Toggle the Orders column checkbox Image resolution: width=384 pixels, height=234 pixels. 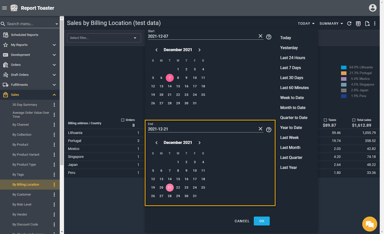tap(123, 120)
